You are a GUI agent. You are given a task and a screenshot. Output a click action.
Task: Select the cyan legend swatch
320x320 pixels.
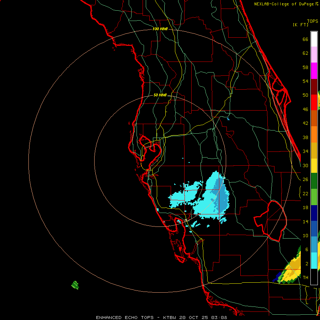point(314,261)
